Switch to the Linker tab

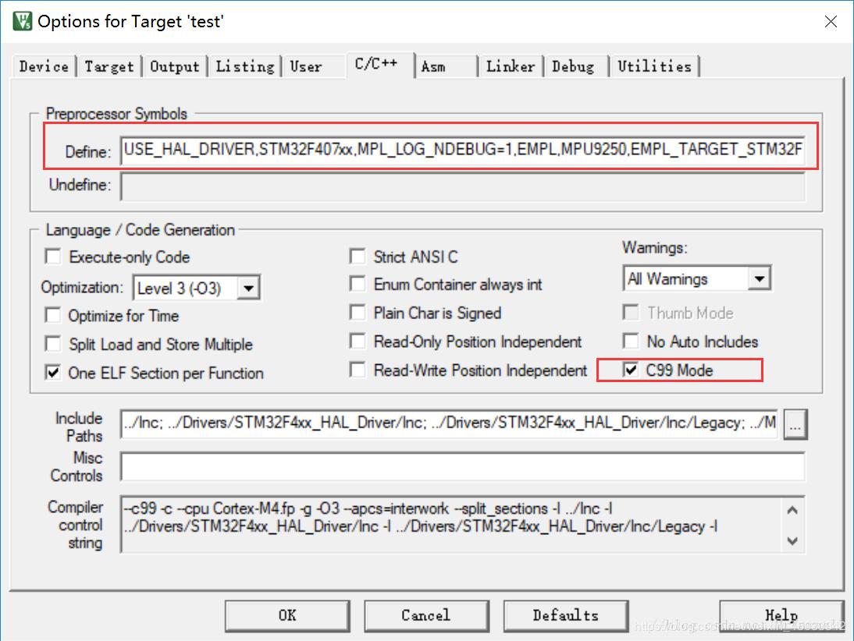coord(511,66)
